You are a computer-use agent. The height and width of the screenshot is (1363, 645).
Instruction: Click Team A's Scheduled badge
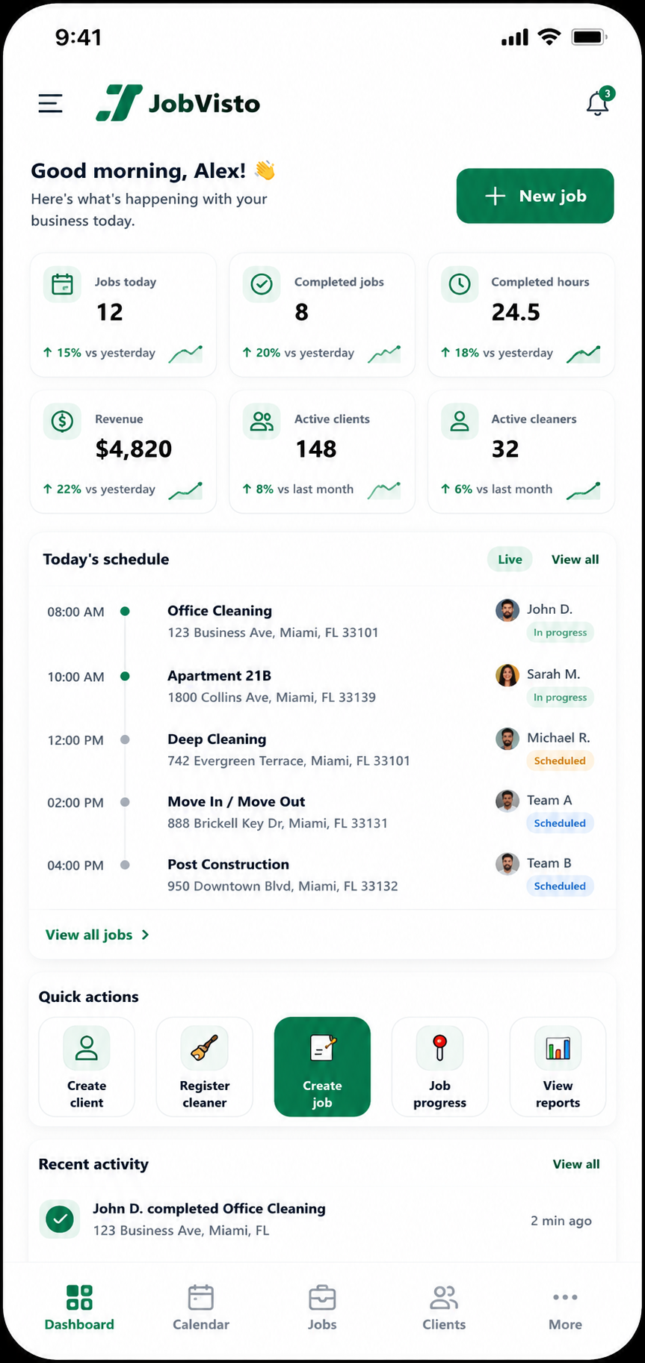pos(560,823)
